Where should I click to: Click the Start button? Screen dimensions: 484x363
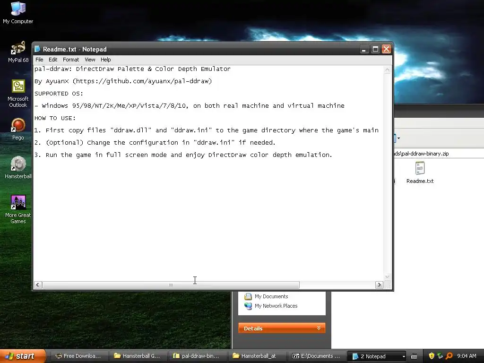pos(22,356)
